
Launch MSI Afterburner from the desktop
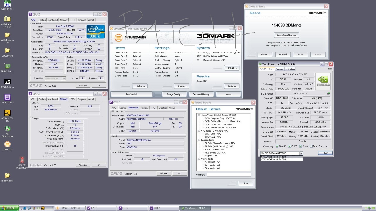[x=7, y=129]
